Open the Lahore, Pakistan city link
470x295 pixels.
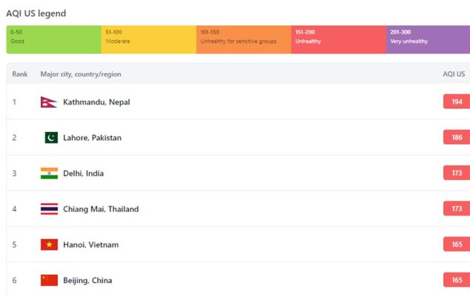92,138
